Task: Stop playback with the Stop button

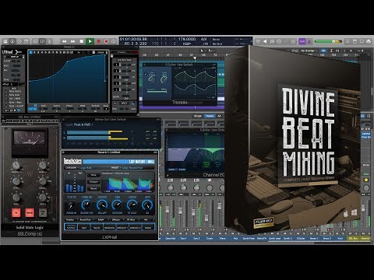Action: point(82,41)
